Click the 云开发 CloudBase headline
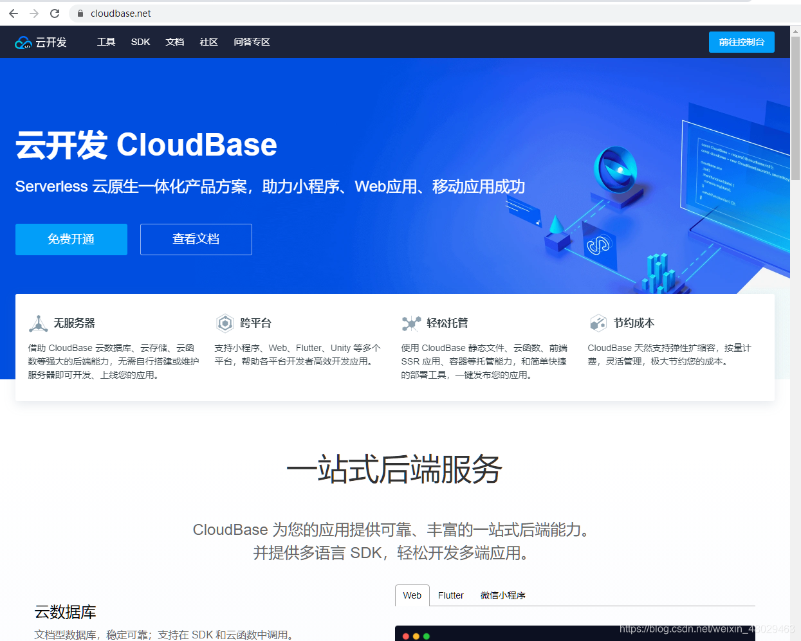801x641 pixels. [x=147, y=145]
